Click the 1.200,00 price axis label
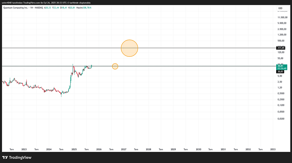292x163 pixels. click(282, 35)
